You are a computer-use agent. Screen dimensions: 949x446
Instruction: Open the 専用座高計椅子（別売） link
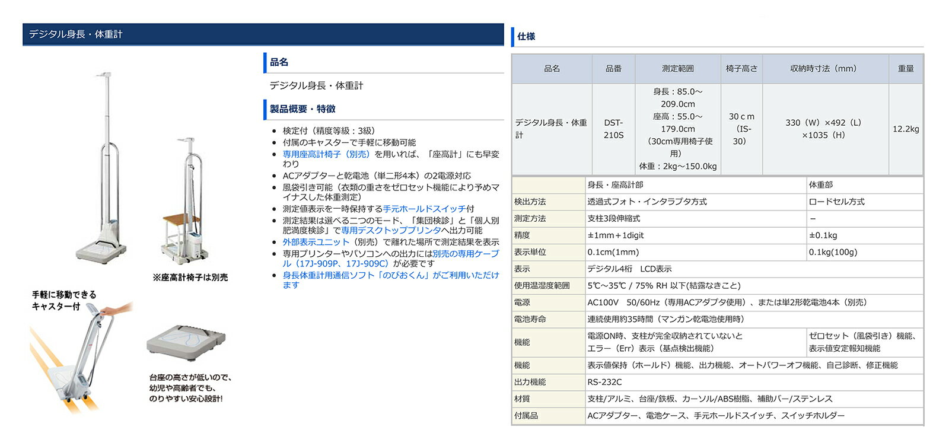326,154
